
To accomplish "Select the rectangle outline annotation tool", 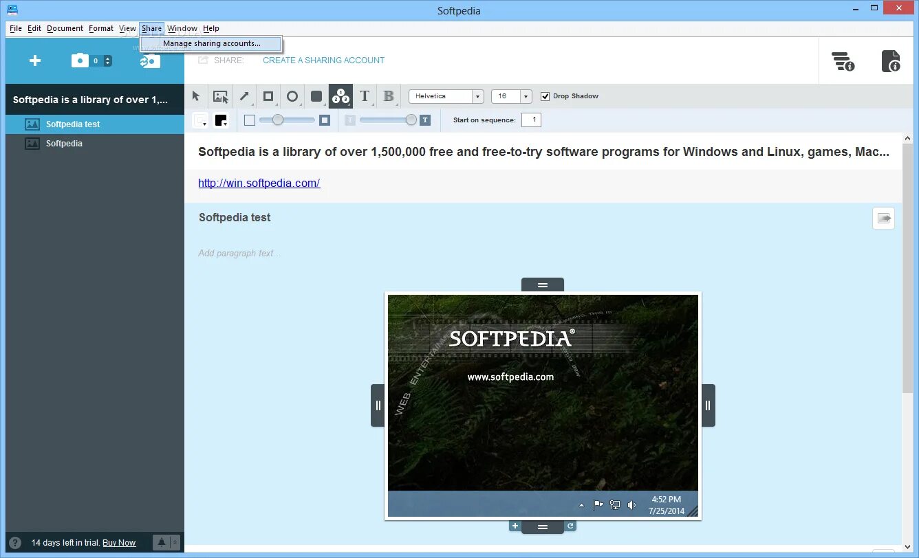I will tap(268, 96).
